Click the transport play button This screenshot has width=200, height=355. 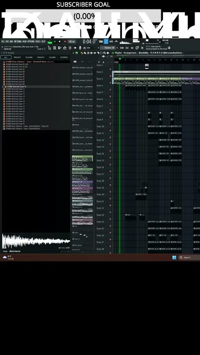[x=55, y=41]
